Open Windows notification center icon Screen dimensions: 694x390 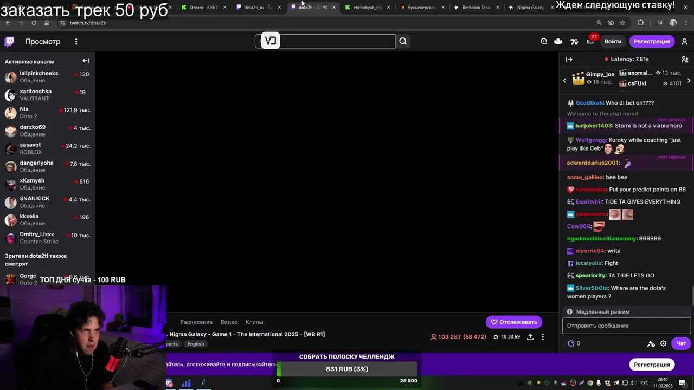(684, 383)
